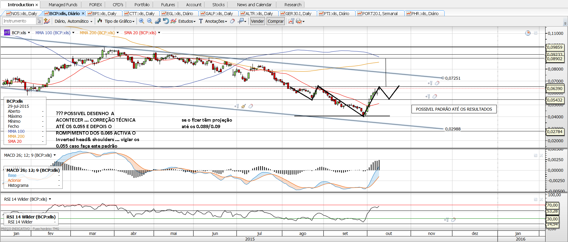Screen dimensions: 568x242
Task: Click the clock icon on the price chart
Action: (x=528, y=33)
